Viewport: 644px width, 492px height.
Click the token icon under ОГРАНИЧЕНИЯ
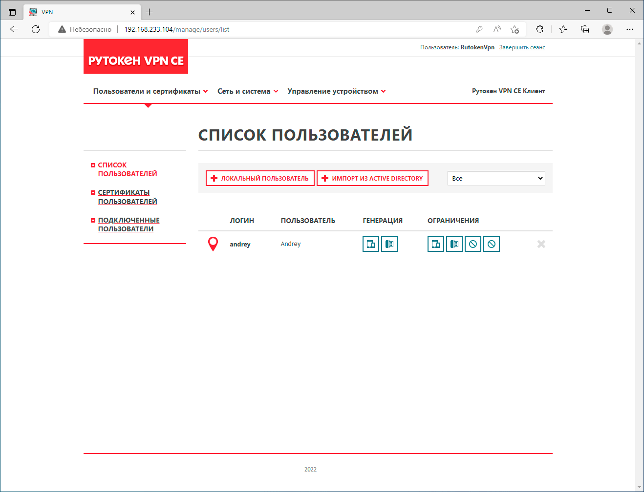[x=454, y=244]
